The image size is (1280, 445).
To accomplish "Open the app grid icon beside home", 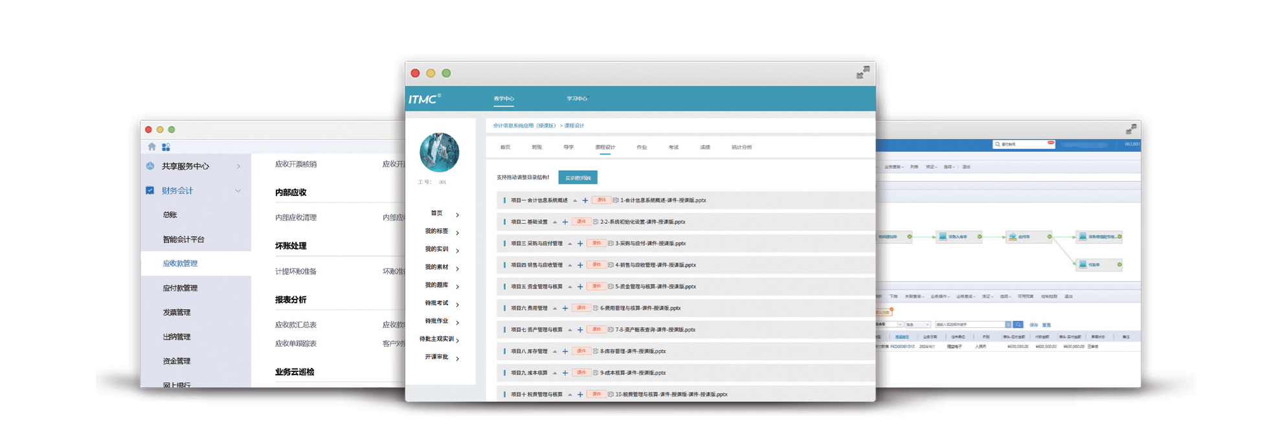I will point(166,147).
